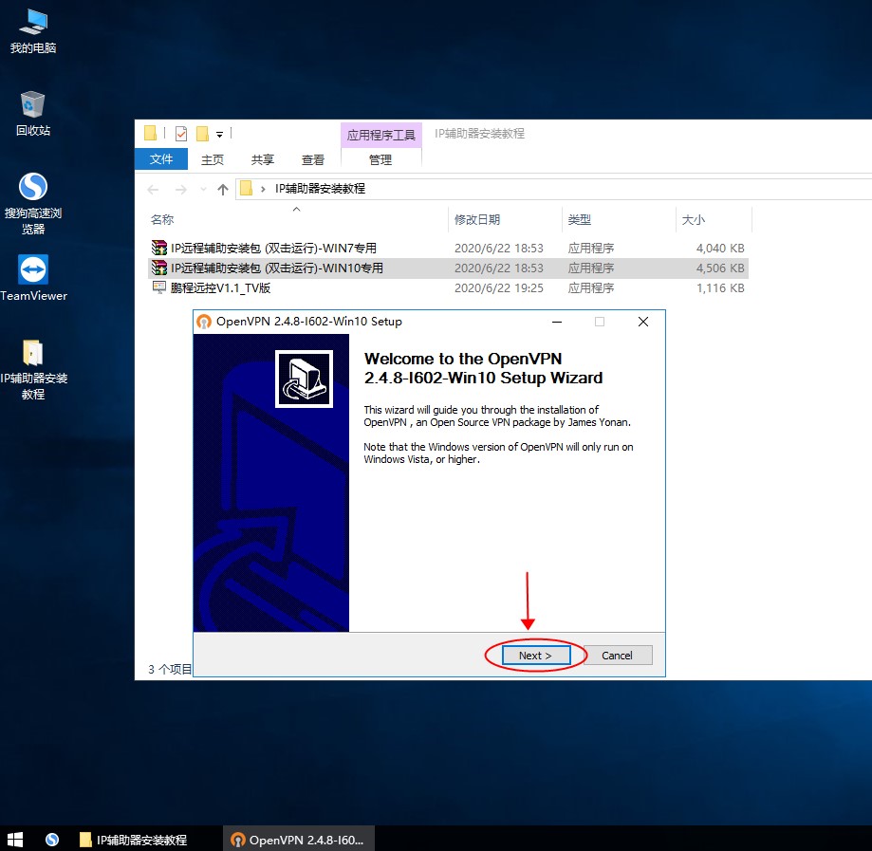Click Next in the OpenVPN setup
This screenshot has height=851, width=872.
[535, 656]
